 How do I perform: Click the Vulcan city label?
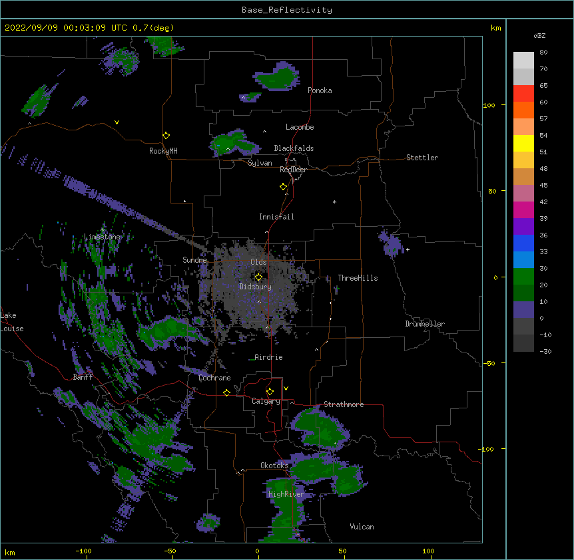362,527
